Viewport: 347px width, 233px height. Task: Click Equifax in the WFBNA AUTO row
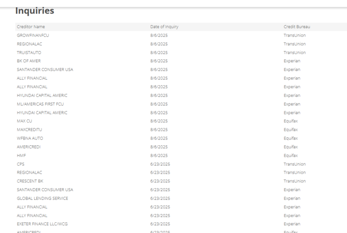click(291, 138)
